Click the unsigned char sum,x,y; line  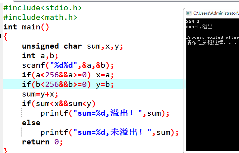(72, 46)
